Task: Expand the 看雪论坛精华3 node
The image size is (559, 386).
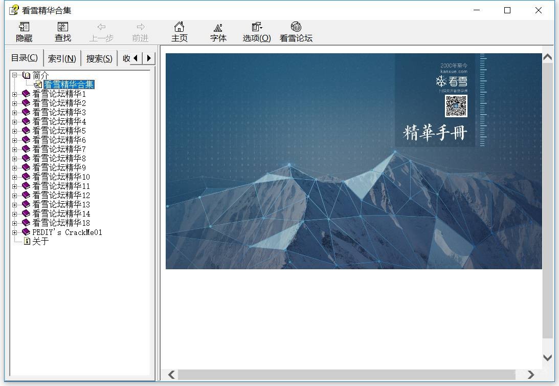Action: pyautogui.click(x=15, y=113)
